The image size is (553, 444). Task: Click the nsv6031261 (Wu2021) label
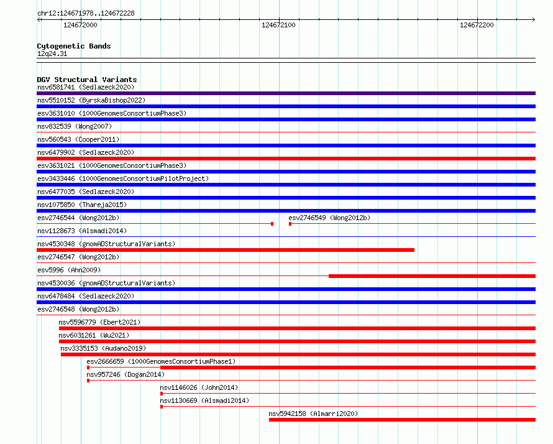click(94, 335)
